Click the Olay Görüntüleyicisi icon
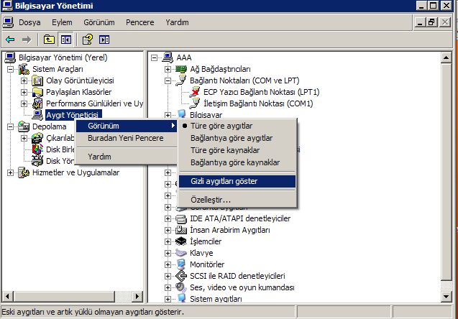458x319 pixels. tap(37, 80)
